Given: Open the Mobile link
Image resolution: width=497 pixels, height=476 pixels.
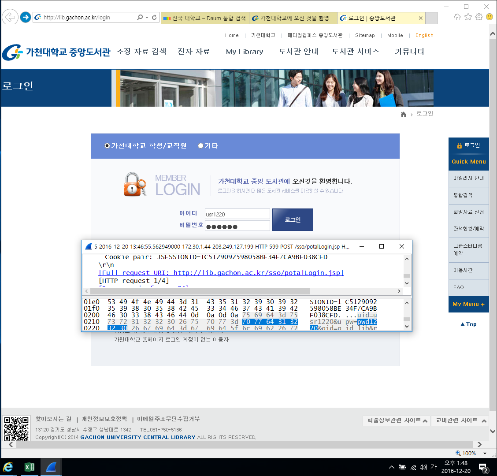Looking at the screenshot, I should [x=395, y=35].
